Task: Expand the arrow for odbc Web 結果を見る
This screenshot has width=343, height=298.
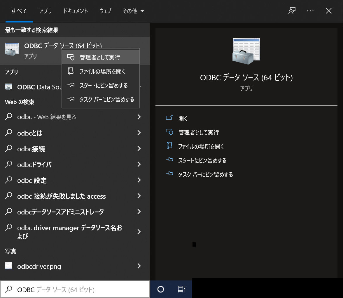Action: (x=139, y=117)
